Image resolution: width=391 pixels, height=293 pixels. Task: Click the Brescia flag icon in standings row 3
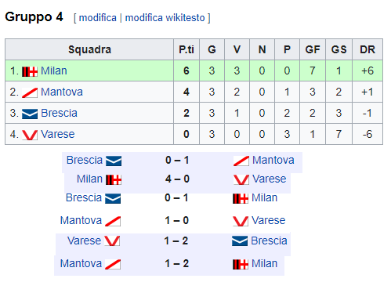(30, 114)
